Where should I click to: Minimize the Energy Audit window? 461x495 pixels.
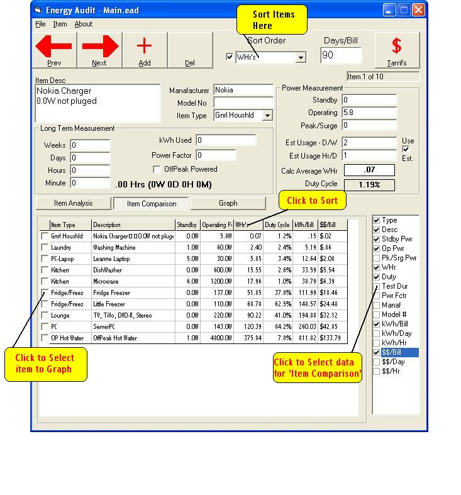click(389, 10)
